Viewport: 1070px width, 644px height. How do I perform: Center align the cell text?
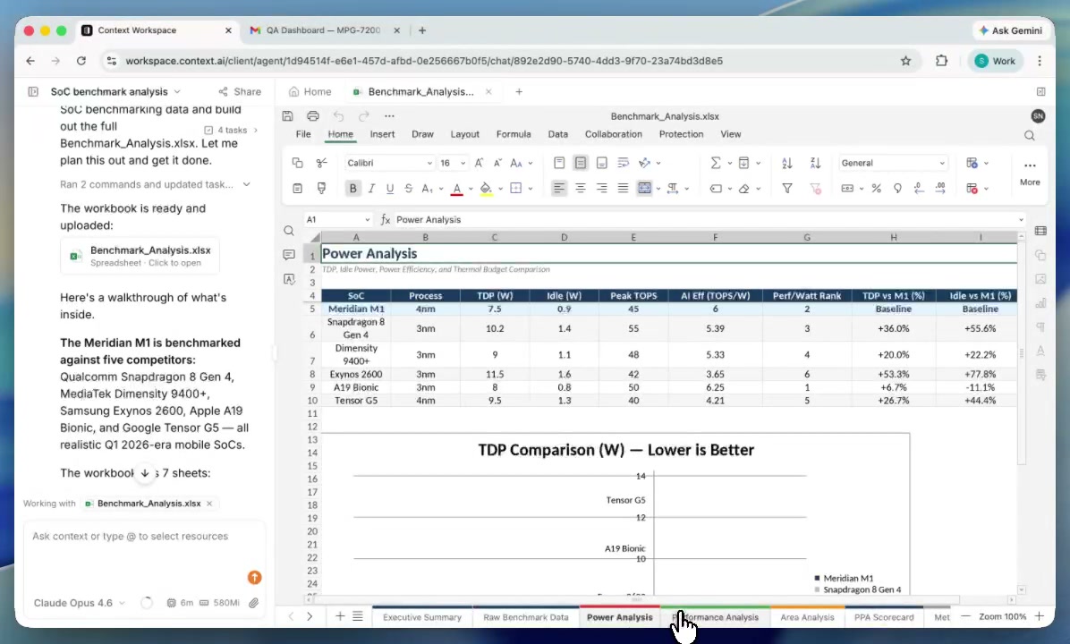coord(580,189)
